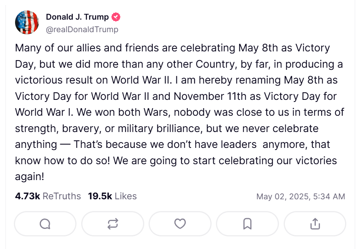Click the 19.5k likes number
This screenshot has height=249, width=361.
100,196
